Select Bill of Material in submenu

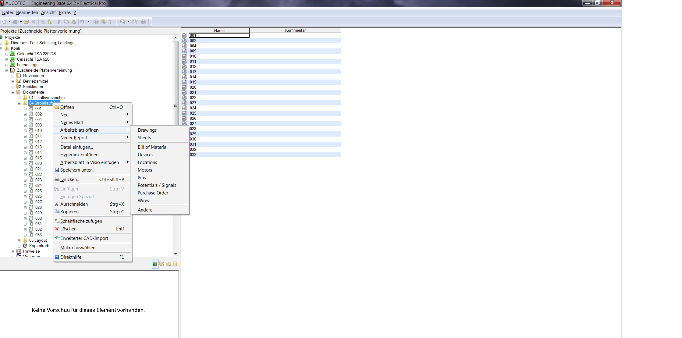[x=160, y=147]
